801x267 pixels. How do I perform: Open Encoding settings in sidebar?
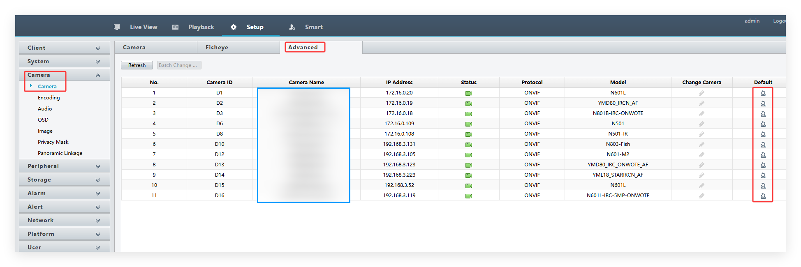point(49,98)
